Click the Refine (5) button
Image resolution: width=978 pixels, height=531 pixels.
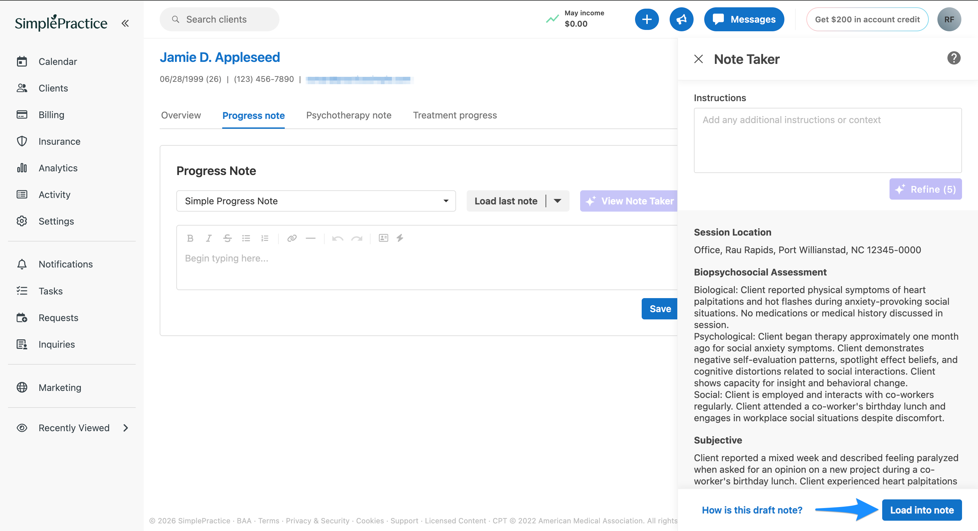925,189
